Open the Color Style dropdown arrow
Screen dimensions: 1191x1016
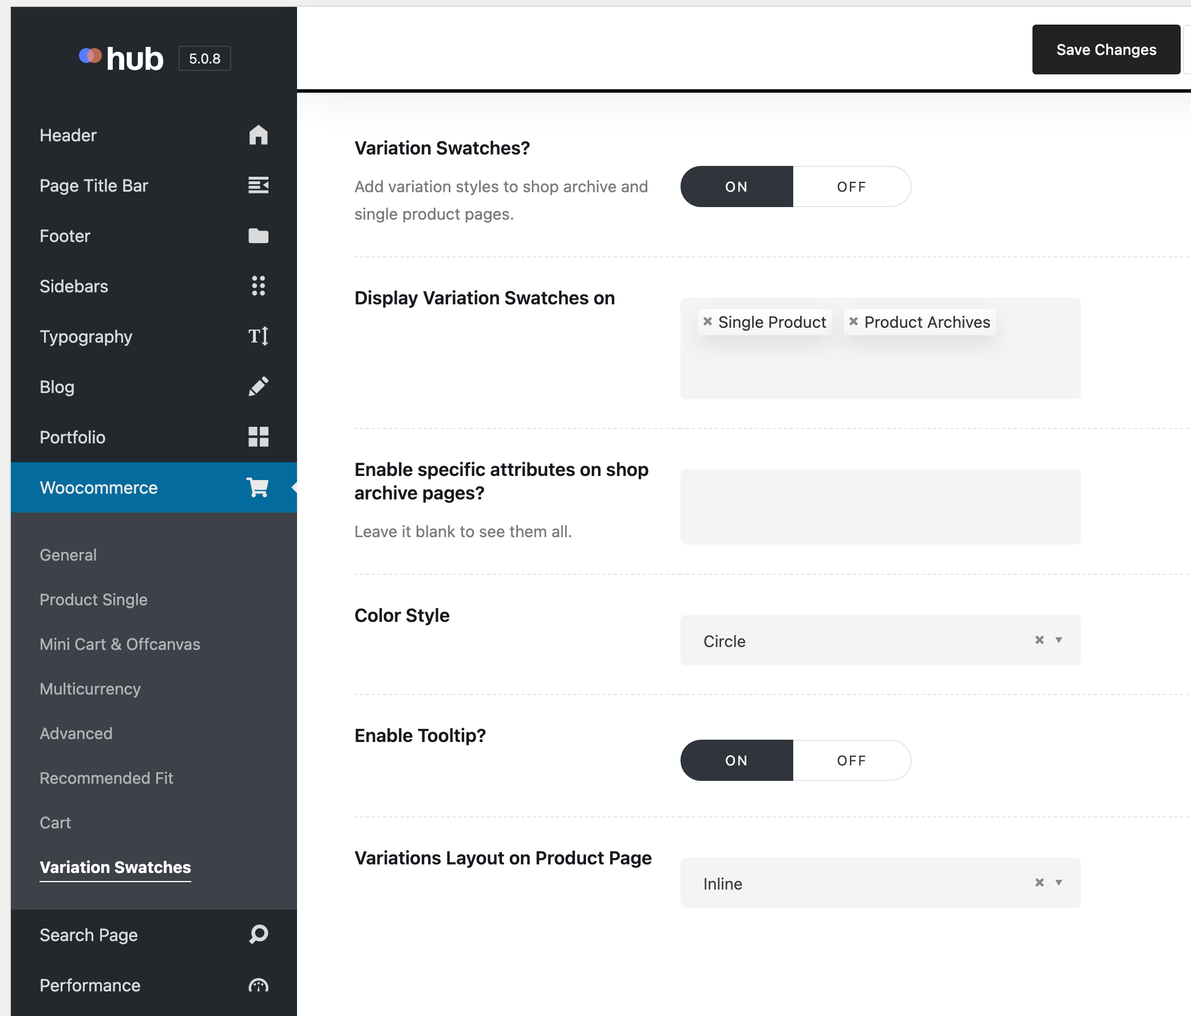pos(1058,640)
